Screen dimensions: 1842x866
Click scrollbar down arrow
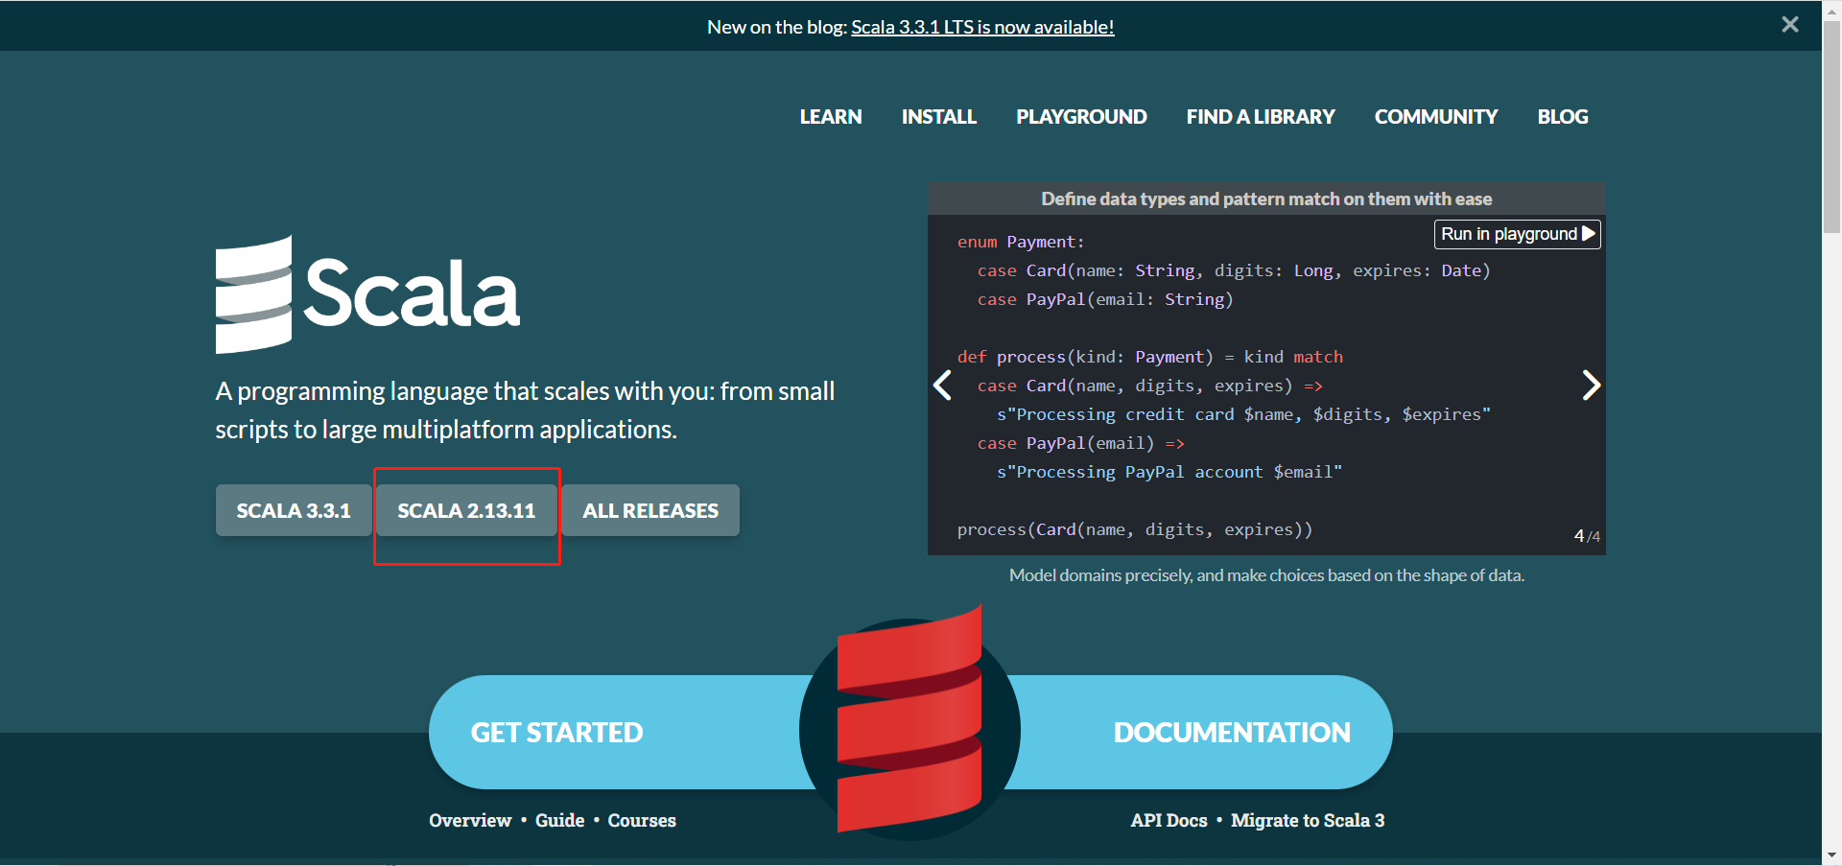tap(1831, 854)
